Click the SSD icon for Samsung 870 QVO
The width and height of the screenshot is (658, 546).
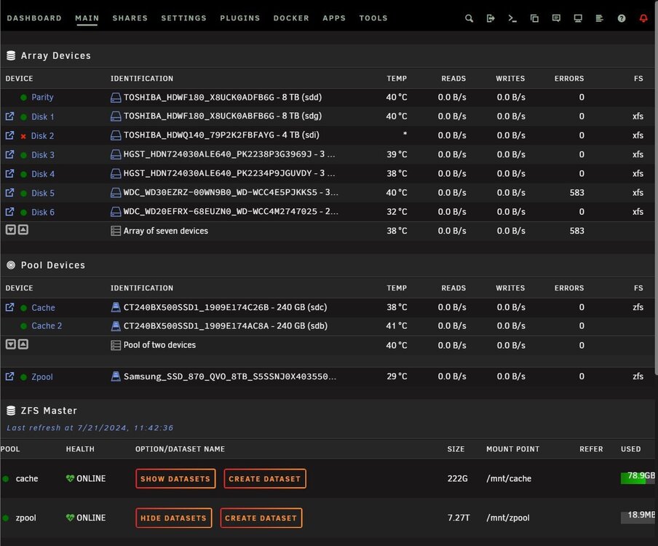pos(116,376)
